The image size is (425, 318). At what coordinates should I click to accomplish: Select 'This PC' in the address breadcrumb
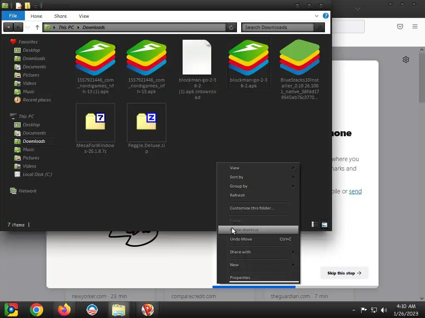(x=66, y=27)
